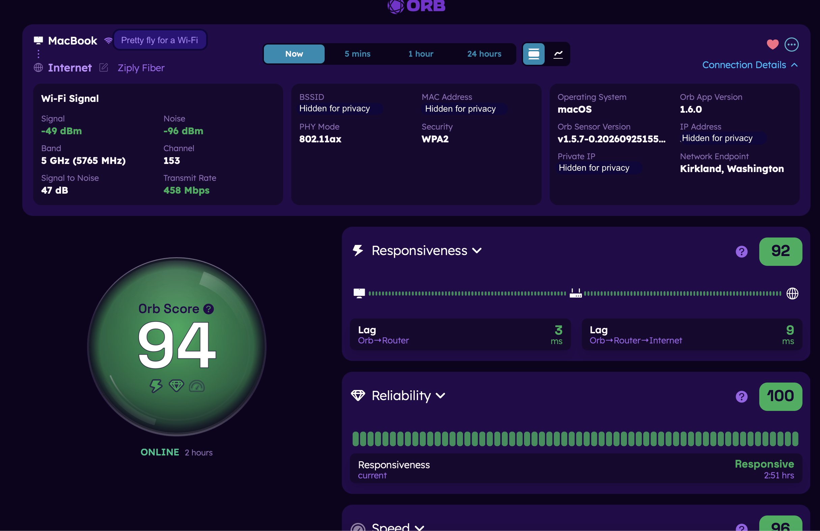Click the globe icon ending the responsiveness path
Image resolution: width=820 pixels, height=531 pixels.
click(792, 294)
